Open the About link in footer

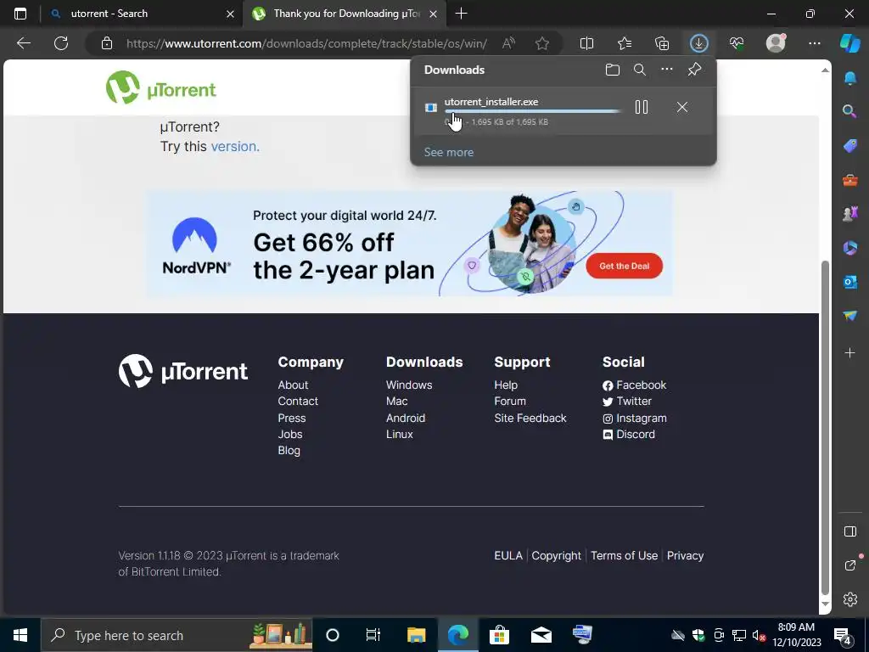tap(293, 385)
